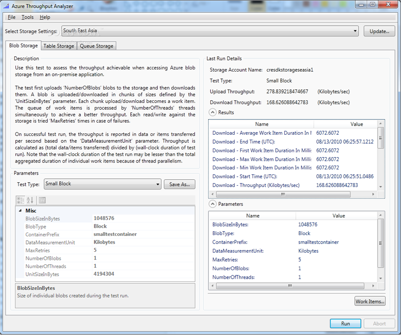Select 'ContainerPrefix:' row in last run parameters
This screenshot has height=335, width=401.
coord(293,242)
